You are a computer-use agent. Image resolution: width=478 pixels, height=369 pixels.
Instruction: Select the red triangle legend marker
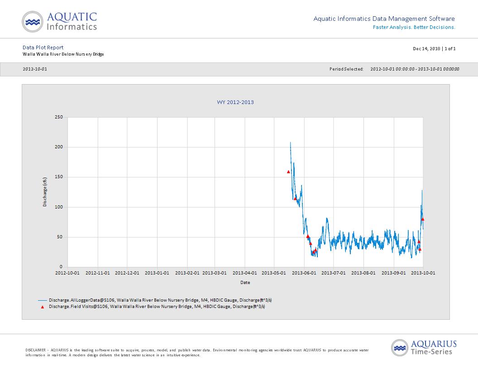[x=43, y=307]
